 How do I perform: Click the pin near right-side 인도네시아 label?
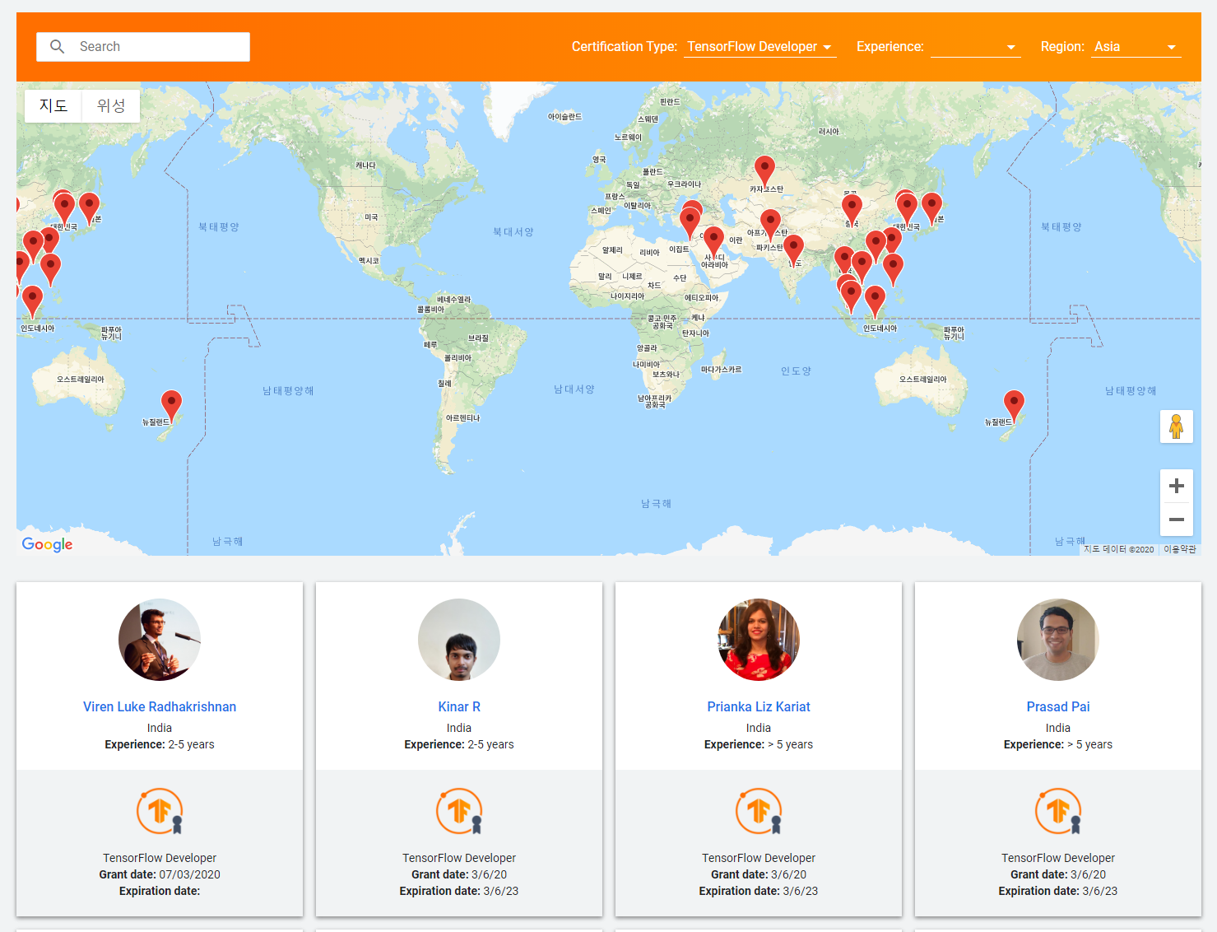pyautogui.click(x=875, y=299)
